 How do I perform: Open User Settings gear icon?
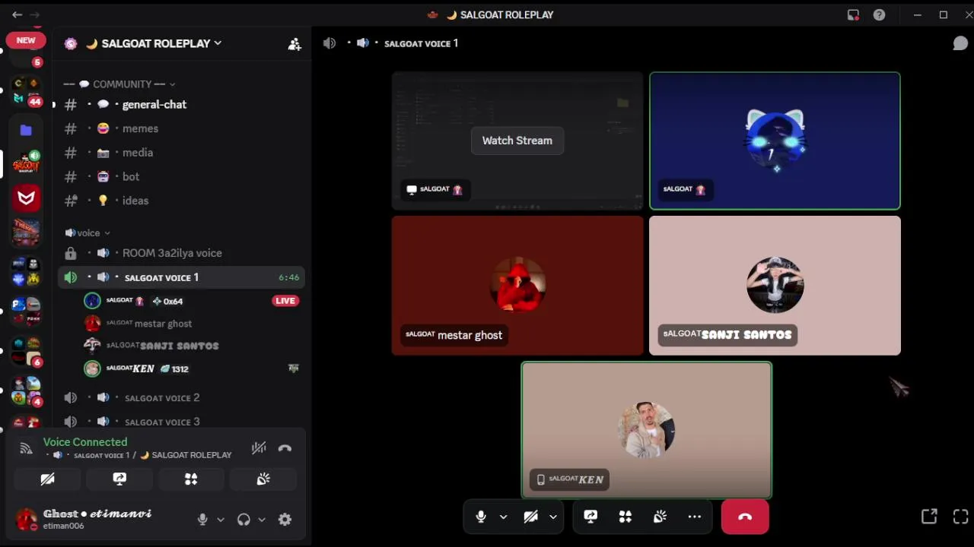285,520
